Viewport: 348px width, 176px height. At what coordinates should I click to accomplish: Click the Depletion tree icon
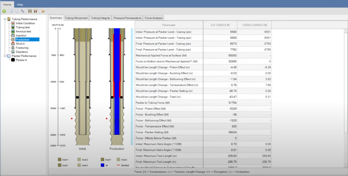click(x=13, y=52)
